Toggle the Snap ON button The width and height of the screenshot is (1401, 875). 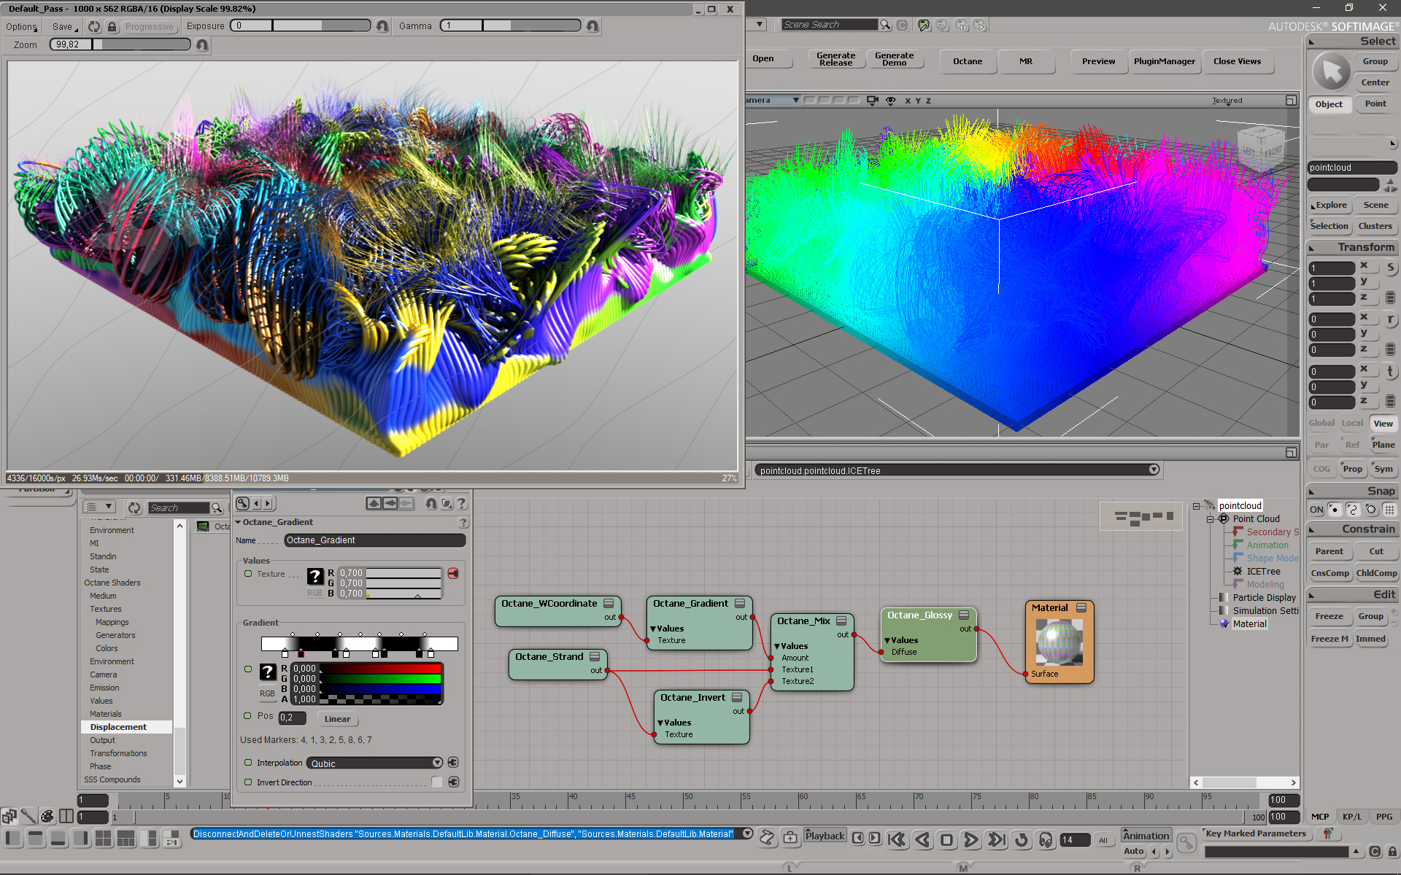(1316, 510)
